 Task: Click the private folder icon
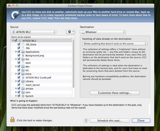coord(23,89)
